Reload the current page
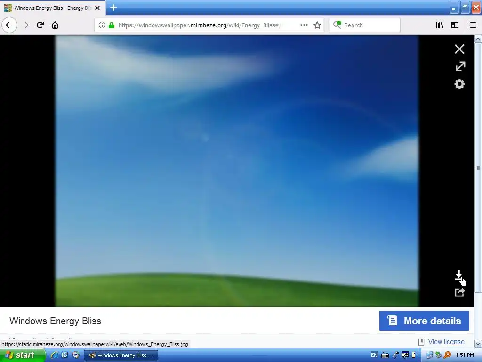The height and width of the screenshot is (362, 482). coord(40,25)
